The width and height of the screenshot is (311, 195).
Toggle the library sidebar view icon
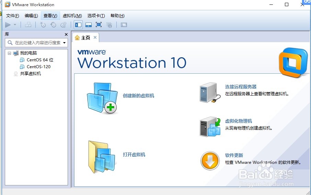(78, 25)
